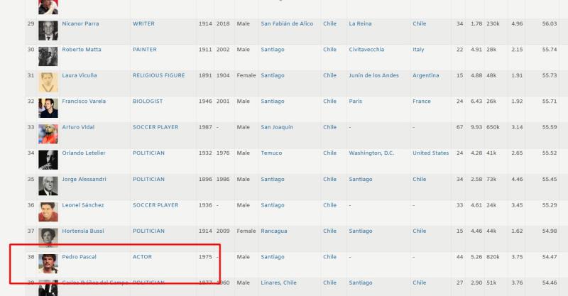
Task: Open the Orlando Letelier profile link
Action: (x=84, y=153)
